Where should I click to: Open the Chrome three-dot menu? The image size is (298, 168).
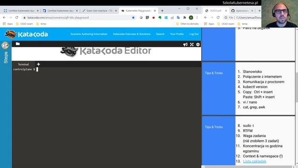pyautogui.click(x=197, y=18)
